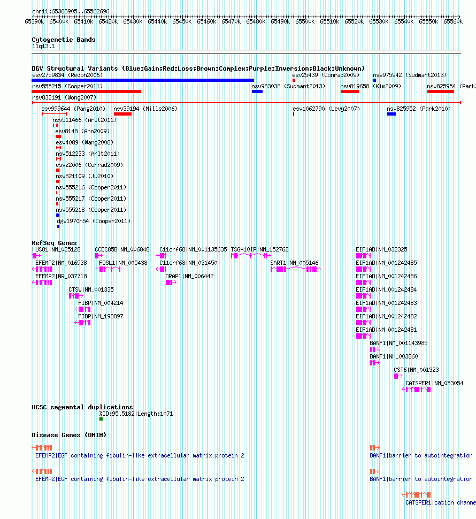
Task: Click the esv4089 (Wang2008) label
Action: [x=85, y=143]
